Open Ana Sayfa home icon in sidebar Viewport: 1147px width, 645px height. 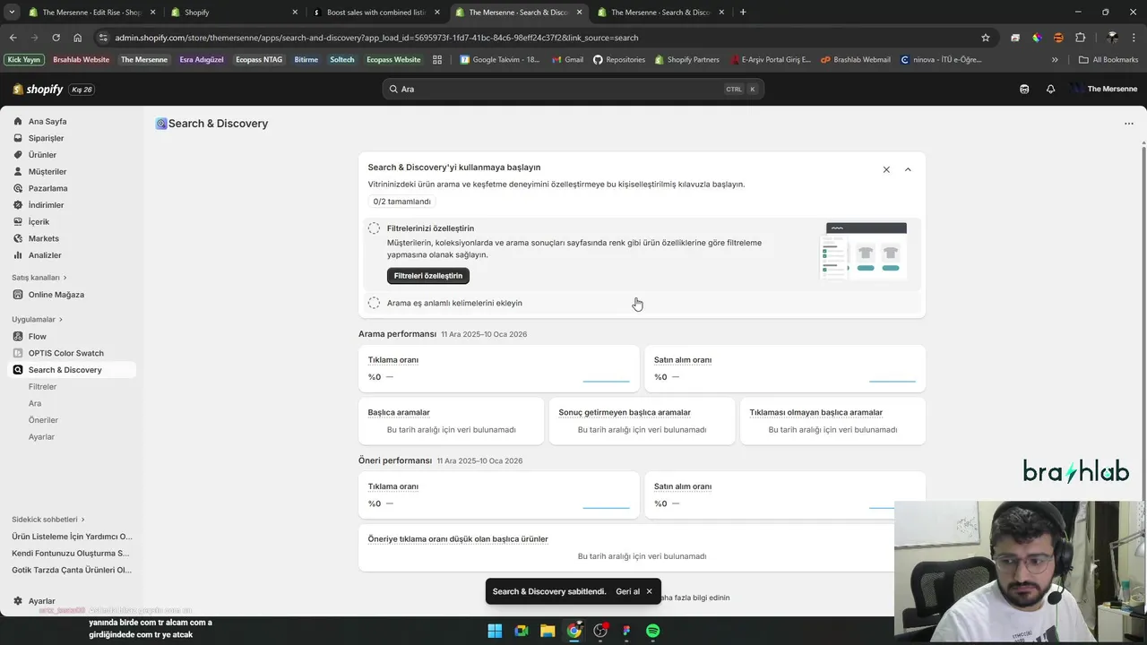tap(18, 121)
